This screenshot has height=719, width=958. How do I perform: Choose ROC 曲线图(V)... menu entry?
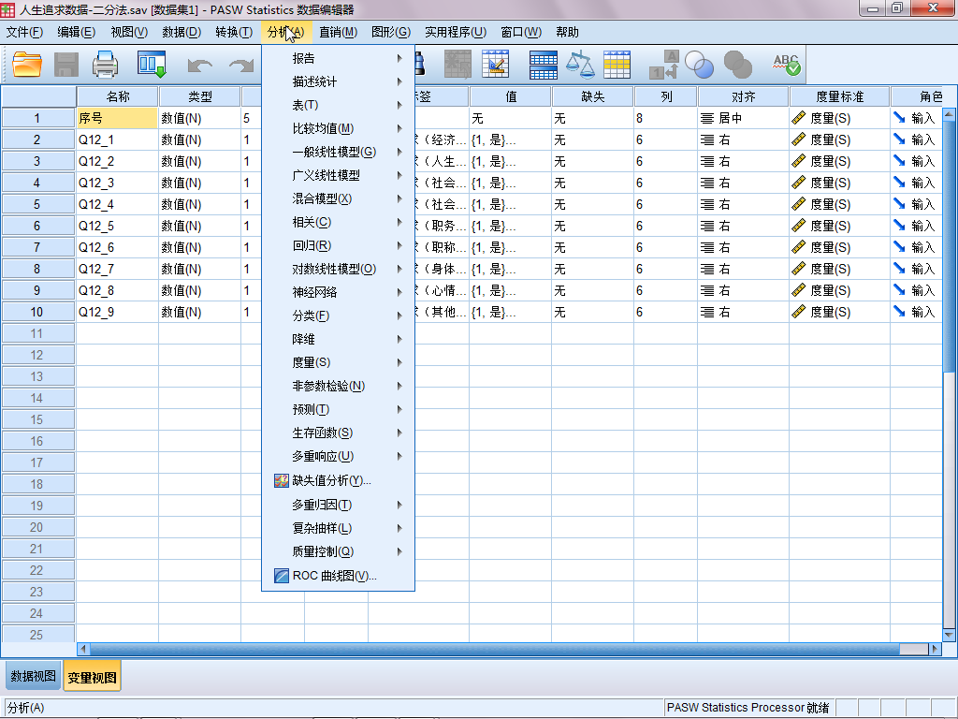pos(338,576)
